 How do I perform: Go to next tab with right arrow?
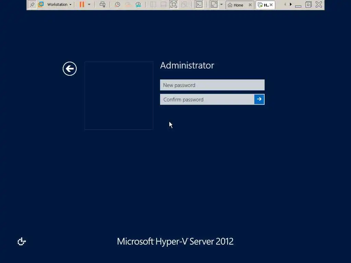pyautogui.click(x=291, y=4)
